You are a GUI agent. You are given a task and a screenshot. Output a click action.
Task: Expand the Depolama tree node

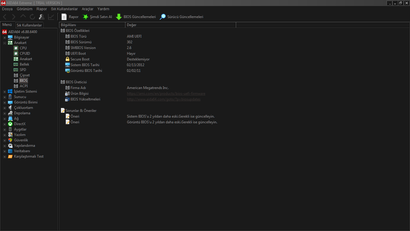click(x=5, y=113)
